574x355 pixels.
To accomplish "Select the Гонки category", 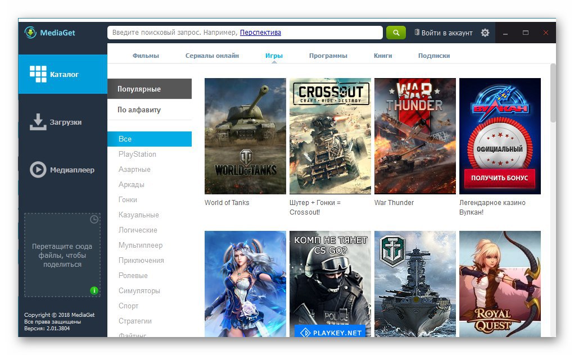I will (128, 199).
